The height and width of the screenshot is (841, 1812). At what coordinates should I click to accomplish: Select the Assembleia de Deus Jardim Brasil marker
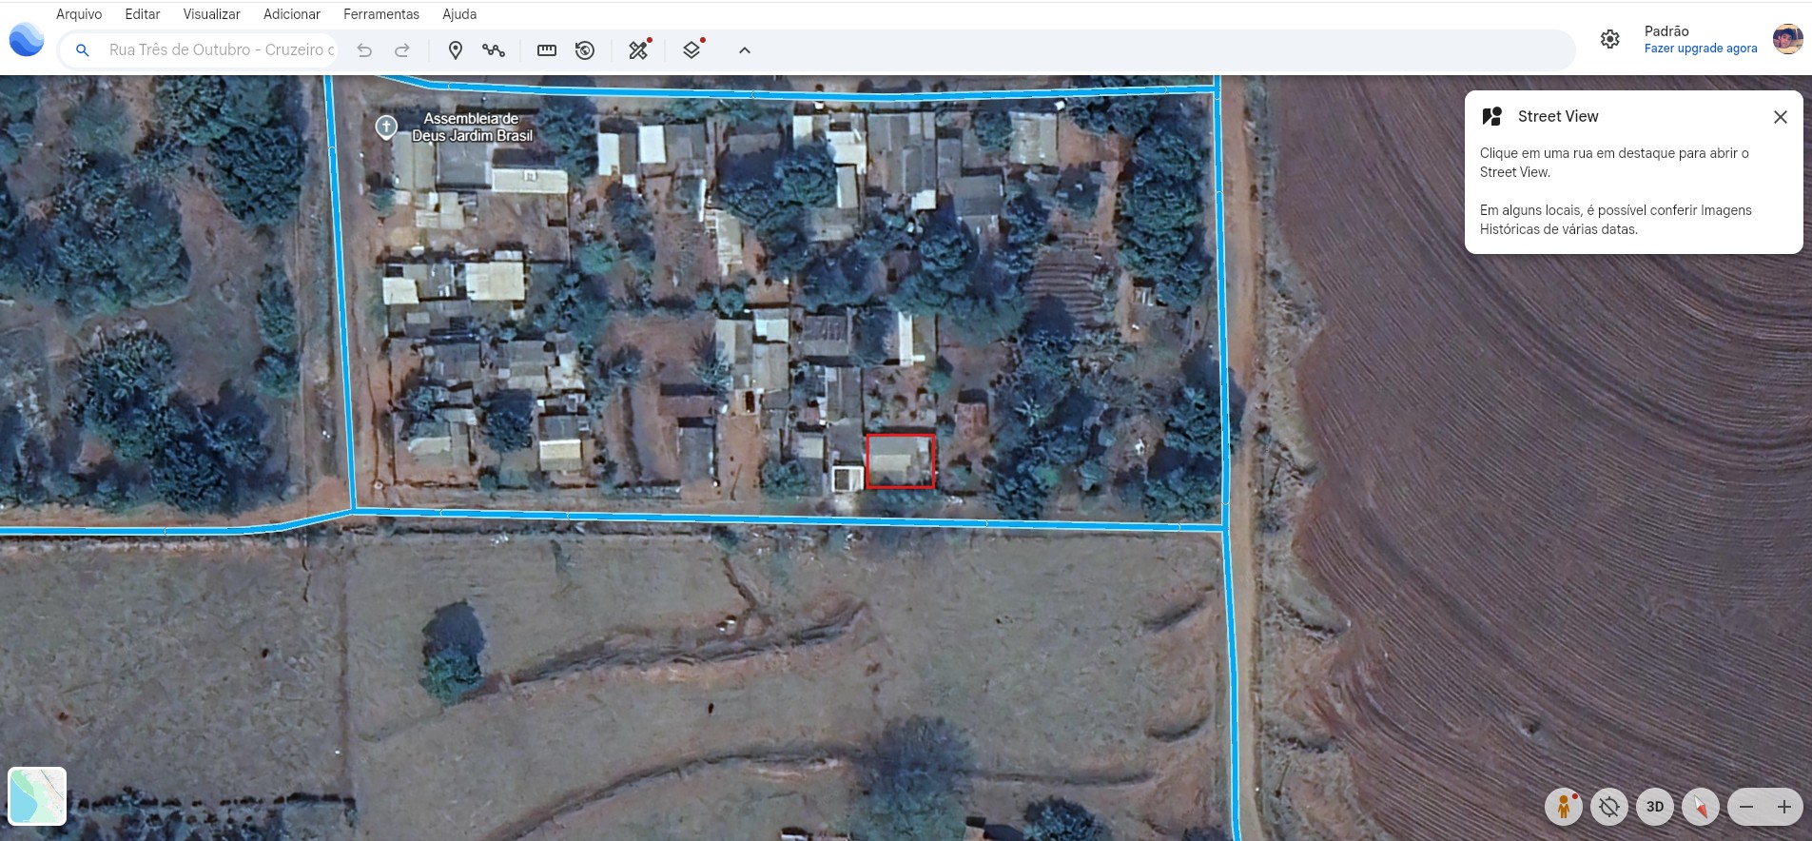386,127
